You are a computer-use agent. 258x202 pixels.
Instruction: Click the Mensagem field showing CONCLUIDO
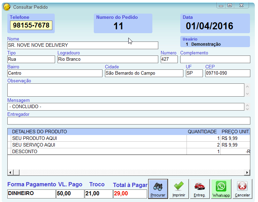126,107
